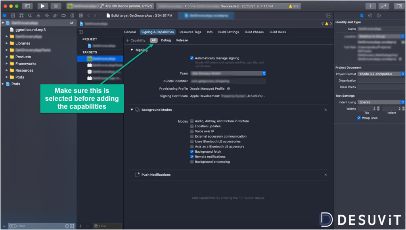Open the Resource Tags tab

tap(190, 32)
